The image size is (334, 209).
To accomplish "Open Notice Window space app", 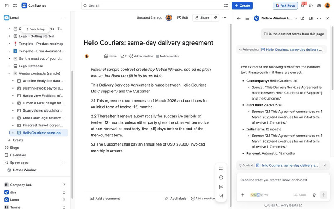I will [x=24, y=170].
